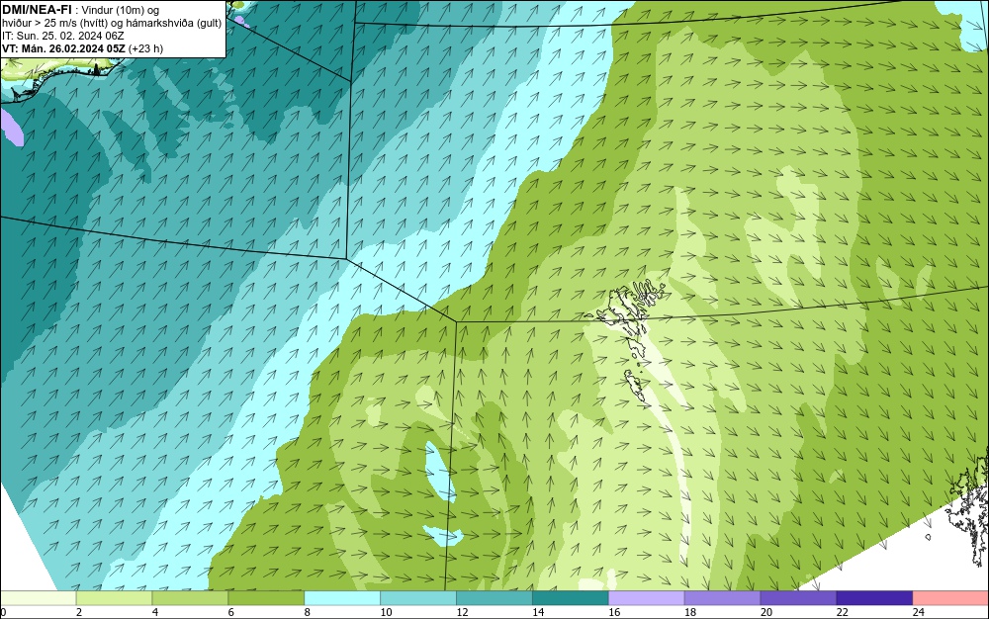Click the 22–24 m/s dark indigo legend swatch
The image size is (989, 619).
[875, 598]
